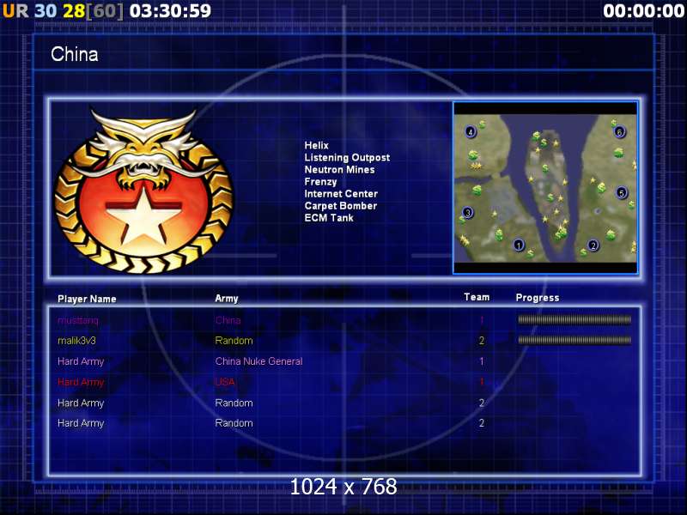Click red "Hard Army" in the USA row
The width and height of the screenshot is (687, 515).
[81, 382]
